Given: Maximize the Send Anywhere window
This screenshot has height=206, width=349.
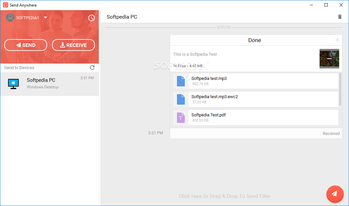Looking at the screenshot, I should point(326,5).
